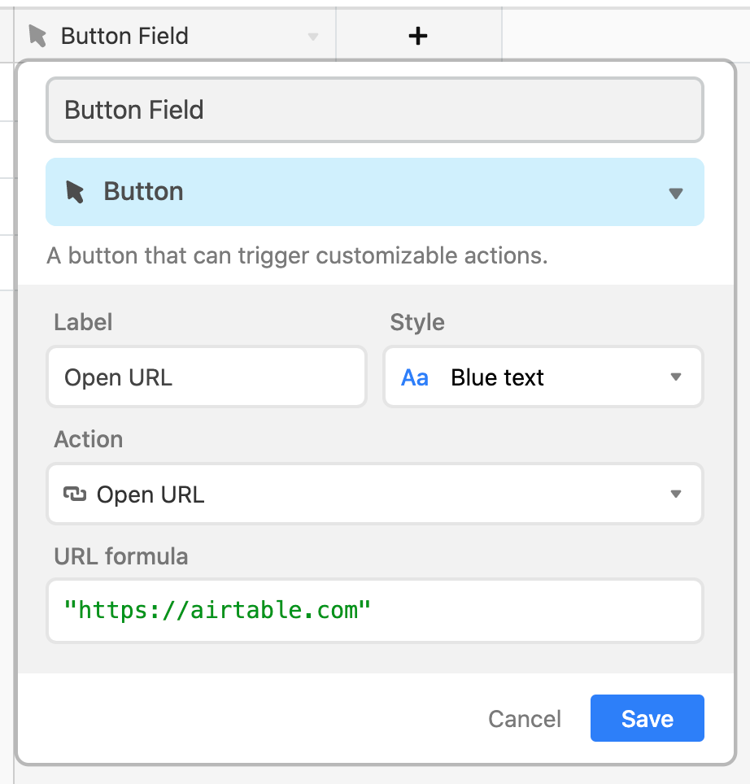Screen dimensions: 750x784
Task: Edit the Button Field name input
Action: pos(375,110)
